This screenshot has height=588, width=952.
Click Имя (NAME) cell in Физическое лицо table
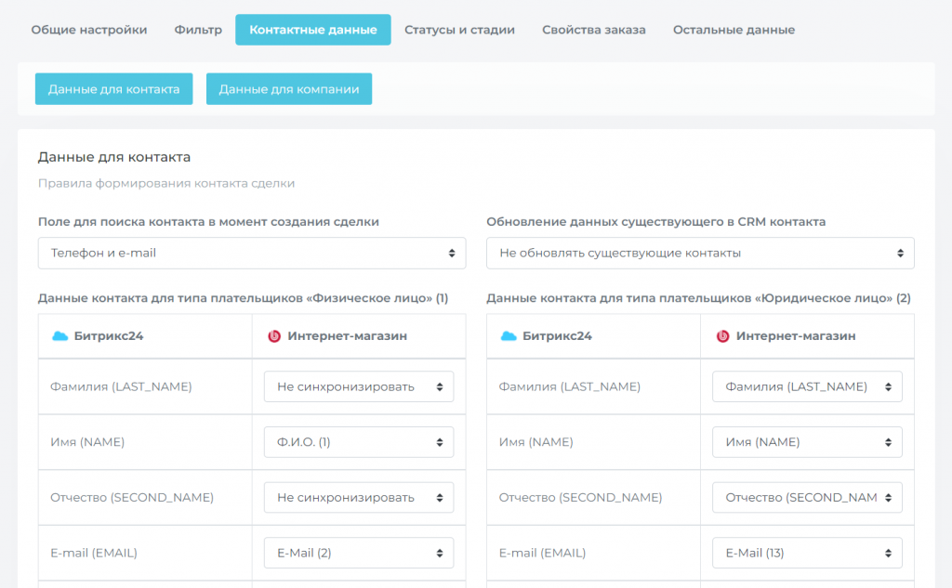(x=145, y=442)
